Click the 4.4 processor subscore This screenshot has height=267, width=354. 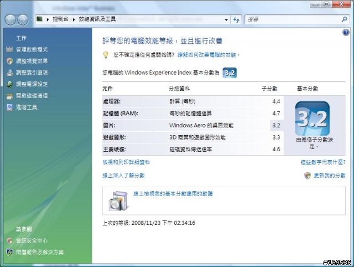(276, 101)
